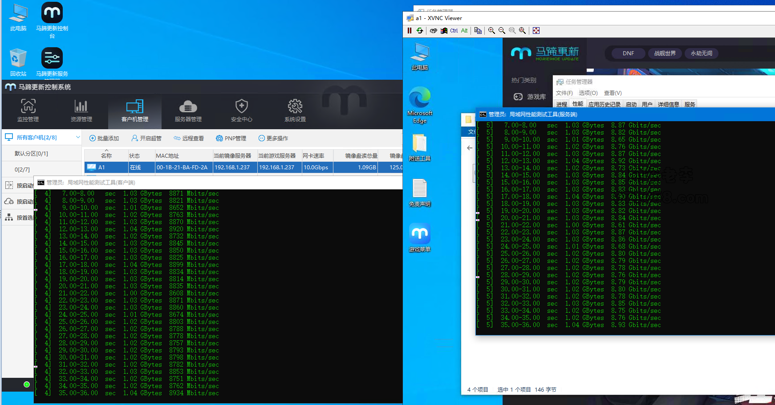The image size is (775, 405).
Task: Open 此电脑 on local desktop
Action: point(18,17)
